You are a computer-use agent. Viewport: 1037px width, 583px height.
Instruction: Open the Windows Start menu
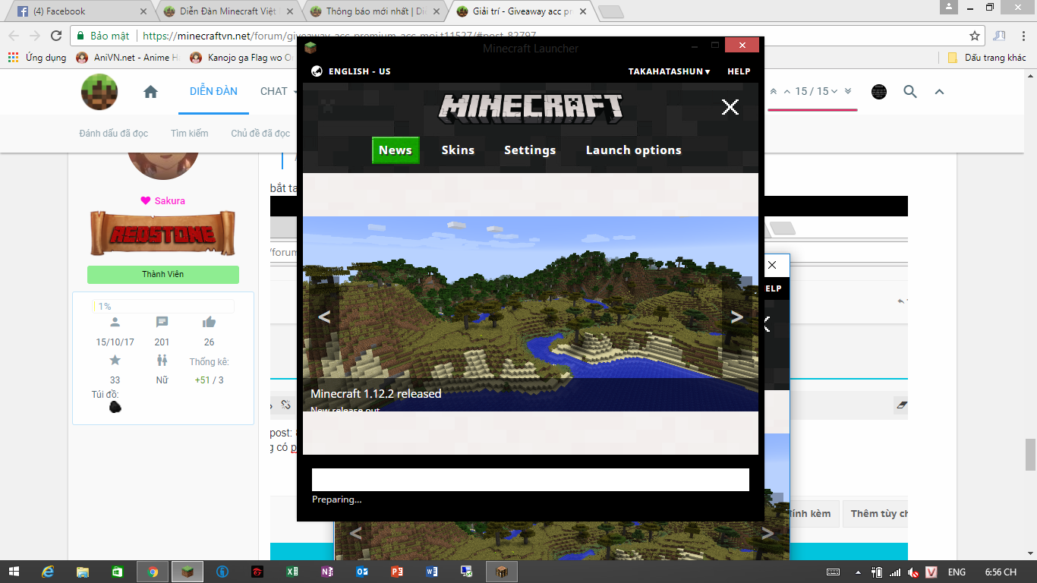[x=14, y=572]
